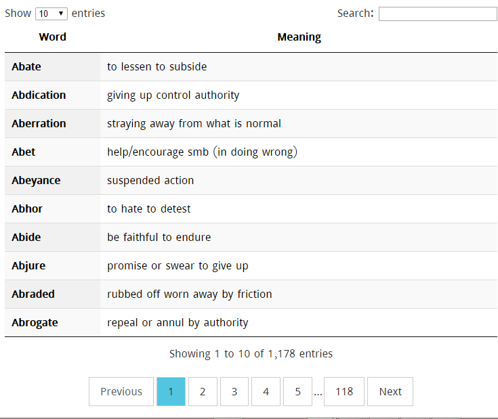Image resolution: width=498 pixels, height=419 pixels.
Task: Select page 1 in pagination
Action: click(x=171, y=391)
